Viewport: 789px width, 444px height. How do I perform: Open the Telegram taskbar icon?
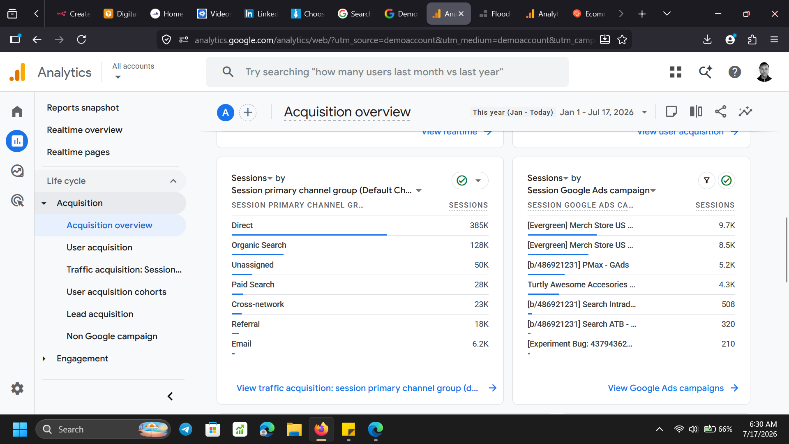186,430
